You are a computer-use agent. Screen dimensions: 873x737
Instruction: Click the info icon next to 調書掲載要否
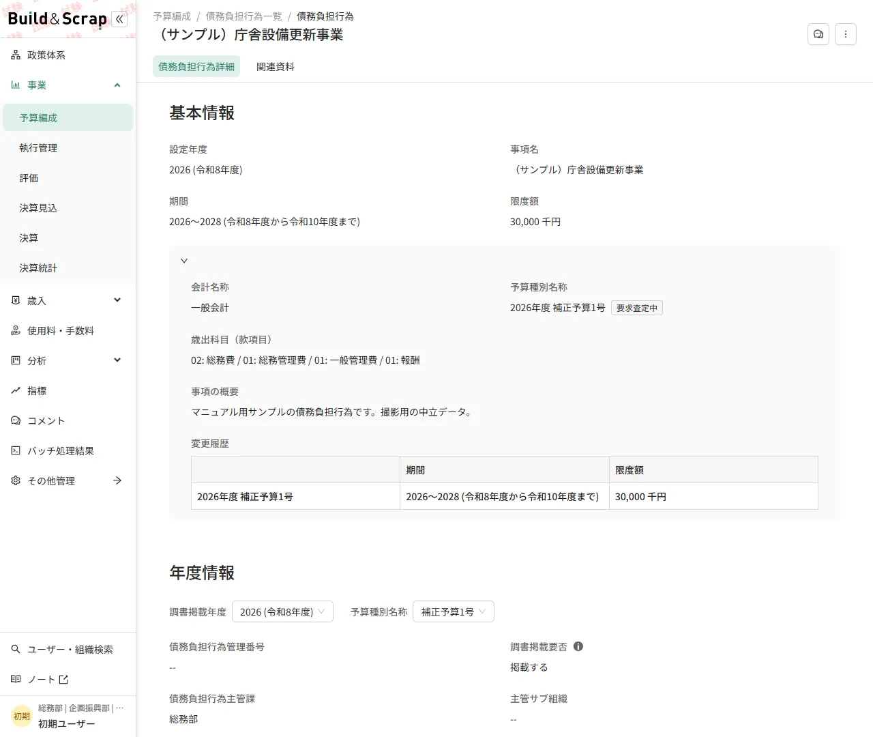coord(578,646)
